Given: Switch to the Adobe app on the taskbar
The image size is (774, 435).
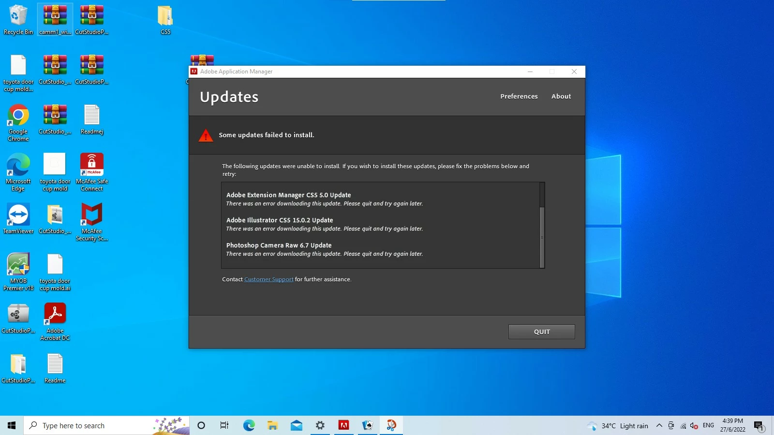Looking at the screenshot, I should tap(344, 425).
